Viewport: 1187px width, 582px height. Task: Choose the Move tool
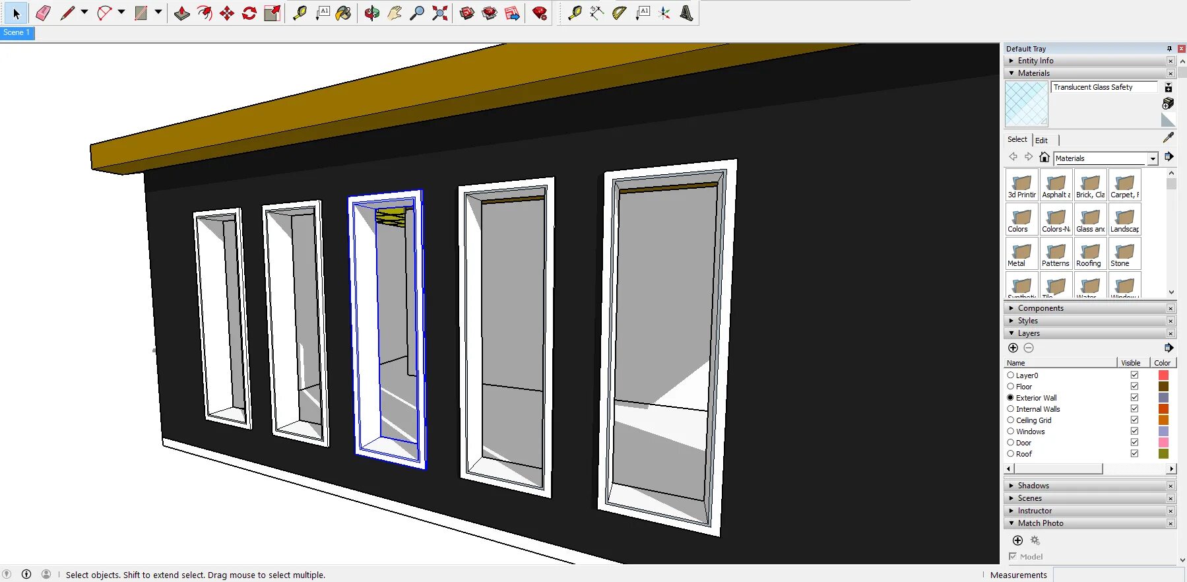click(227, 13)
